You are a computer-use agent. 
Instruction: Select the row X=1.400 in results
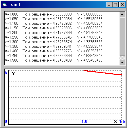click(x=54, y=51)
